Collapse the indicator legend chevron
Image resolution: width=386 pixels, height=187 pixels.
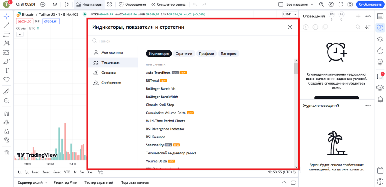pyautogui.click(x=20, y=35)
